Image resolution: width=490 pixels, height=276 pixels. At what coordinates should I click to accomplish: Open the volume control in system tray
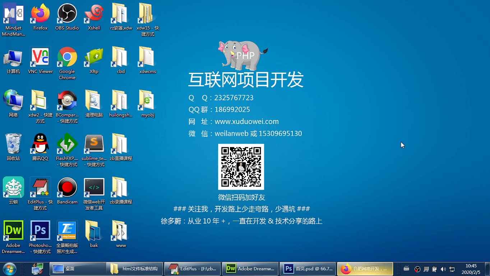(443, 268)
